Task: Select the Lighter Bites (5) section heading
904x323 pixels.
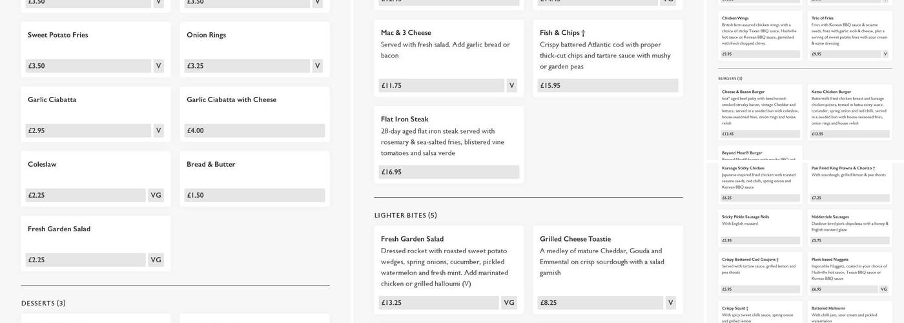Action: [406, 215]
